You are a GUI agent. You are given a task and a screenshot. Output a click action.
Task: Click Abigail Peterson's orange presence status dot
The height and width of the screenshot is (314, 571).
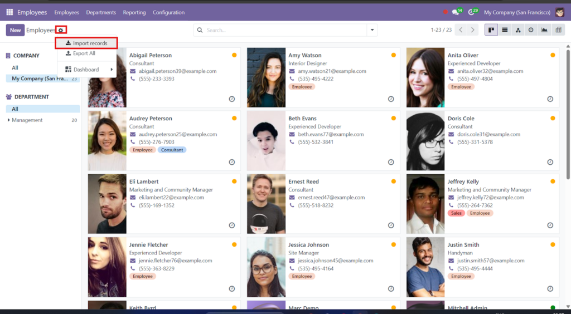(234, 55)
